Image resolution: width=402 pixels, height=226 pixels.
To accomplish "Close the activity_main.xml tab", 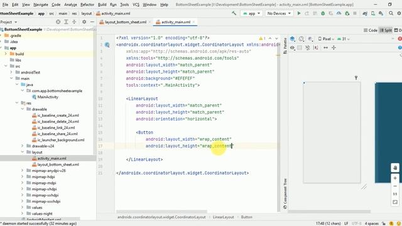I will pos(194,22).
